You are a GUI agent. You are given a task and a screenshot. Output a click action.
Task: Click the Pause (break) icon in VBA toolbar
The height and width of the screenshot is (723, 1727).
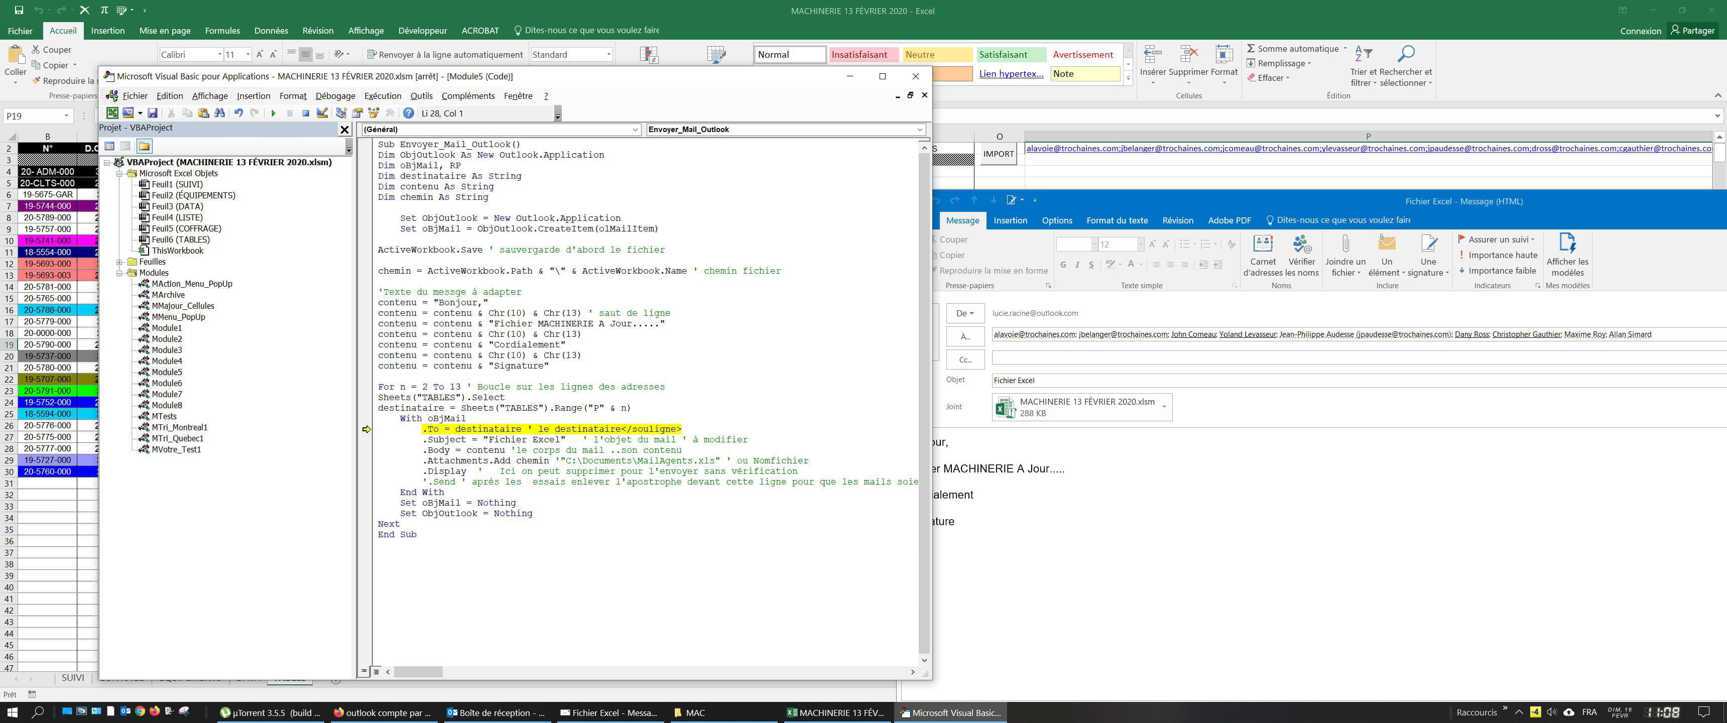[x=290, y=112]
